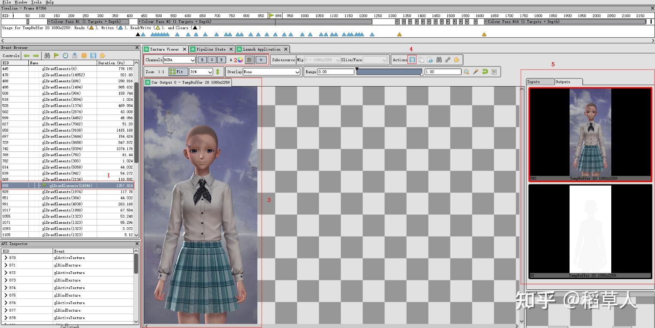Screen dimensions: 655x328
Task: Toggle the red R channel button
Action: [202, 60]
